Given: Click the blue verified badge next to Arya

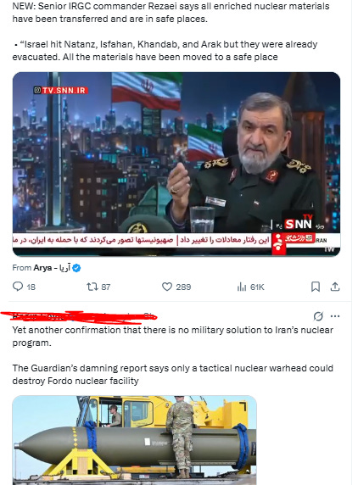Looking at the screenshot, I should (76, 268).
